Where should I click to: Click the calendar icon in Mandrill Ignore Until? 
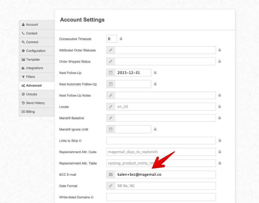point(111,129)
